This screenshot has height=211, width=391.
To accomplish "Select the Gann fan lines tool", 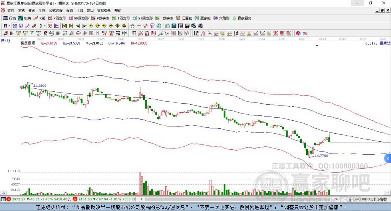I will pos(141,34).
